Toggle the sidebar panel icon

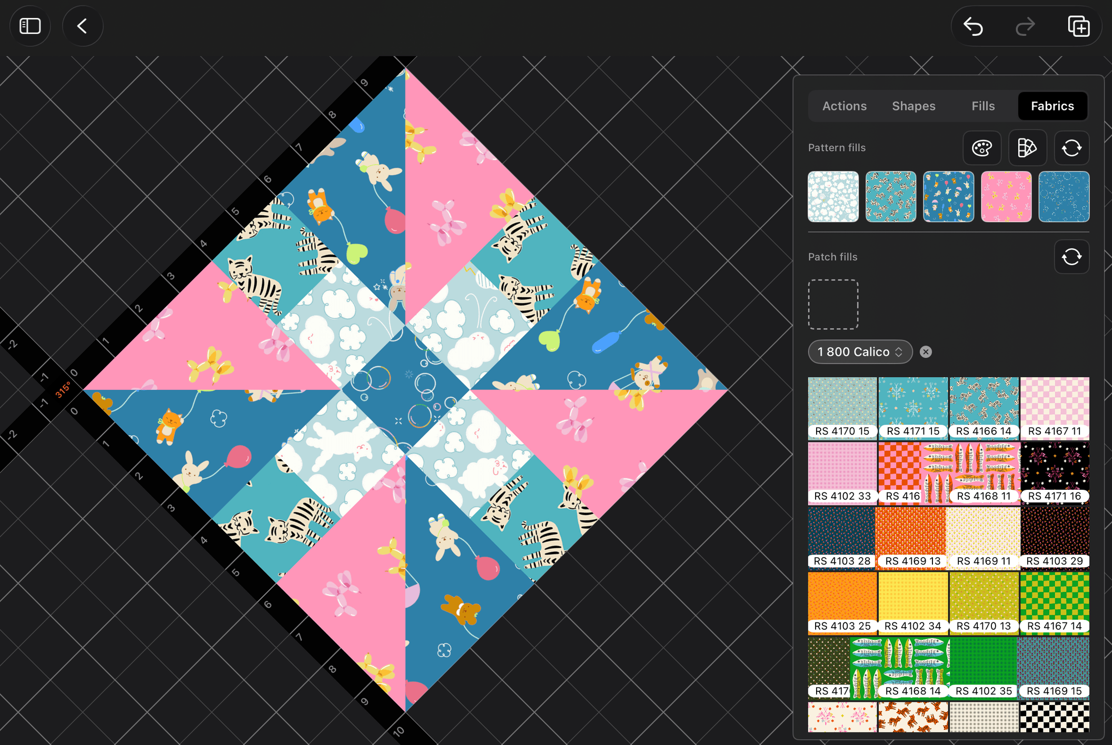[x=30, y=26]
